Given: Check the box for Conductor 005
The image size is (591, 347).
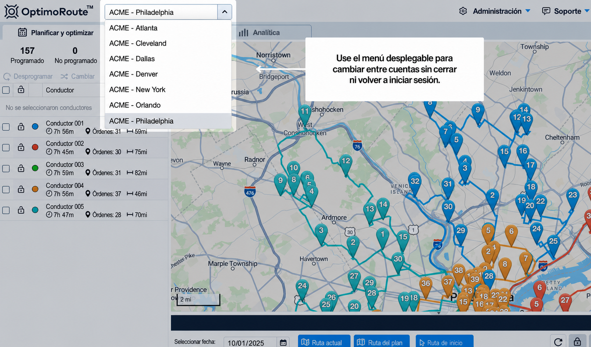Looking at the screenshot, I should point(6,210).
